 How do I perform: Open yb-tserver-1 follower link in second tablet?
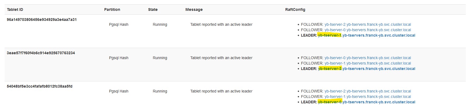[x=367, y=63]
